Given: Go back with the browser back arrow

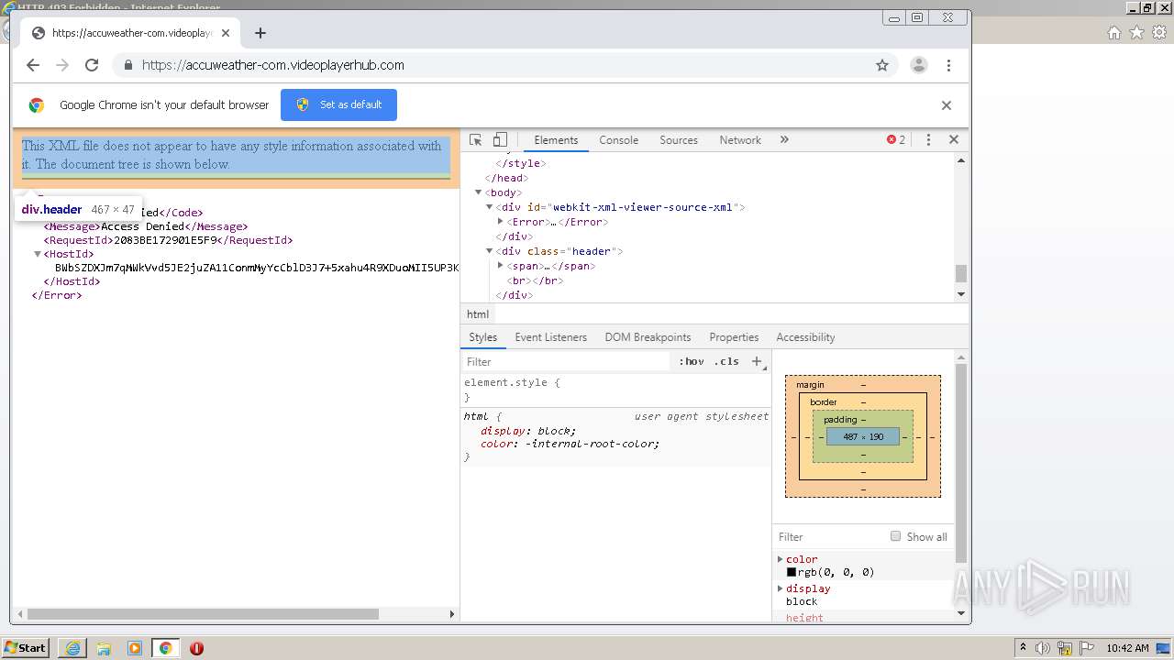Looking at the screenshot, I should click(x=33, y=65).
